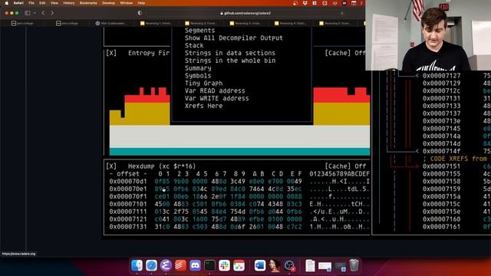Switch to the NSA Codebreaker tab
Screen dimensions: 491x276
click(112, 23)
